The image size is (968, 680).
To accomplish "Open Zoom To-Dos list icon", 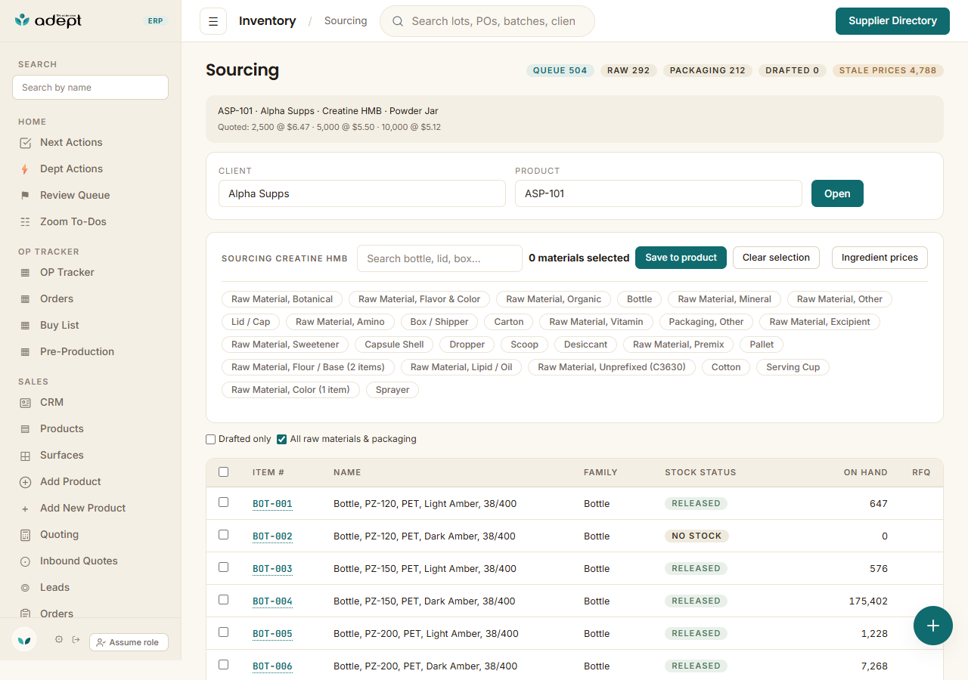I will click(x=25, y=222).
